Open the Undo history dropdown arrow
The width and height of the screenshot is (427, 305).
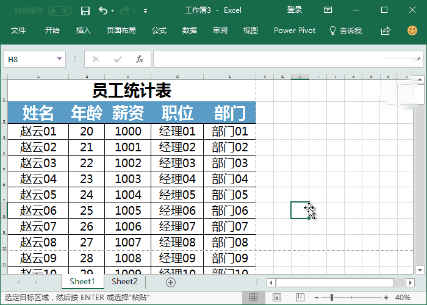(x=112, y=11)
